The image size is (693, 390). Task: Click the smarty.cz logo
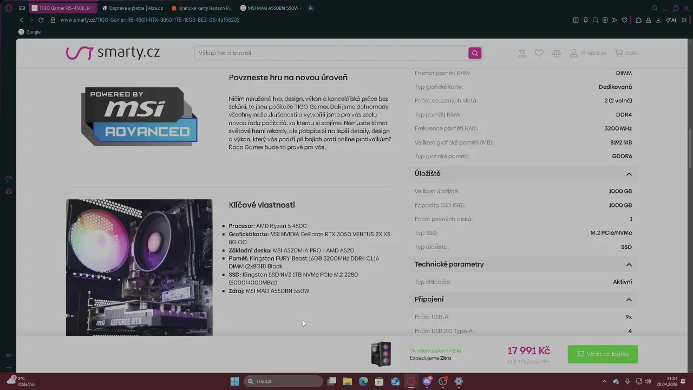click(x=113, y=53)
